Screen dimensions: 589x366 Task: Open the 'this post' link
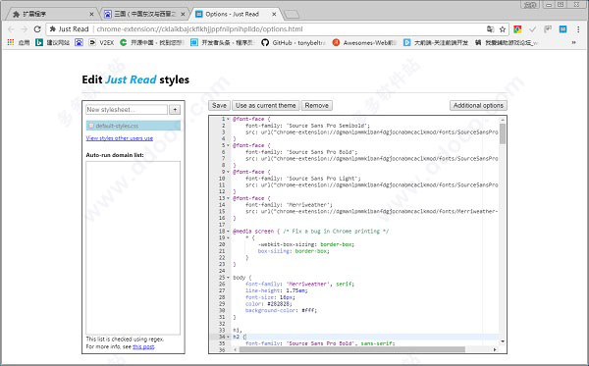pyautogui.click(x=143, y=346)
